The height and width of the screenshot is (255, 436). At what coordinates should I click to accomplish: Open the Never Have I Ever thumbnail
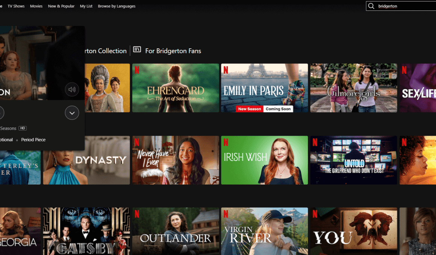176,160
